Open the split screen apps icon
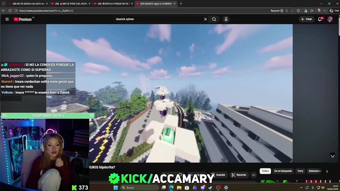 [x=287, y=11]
